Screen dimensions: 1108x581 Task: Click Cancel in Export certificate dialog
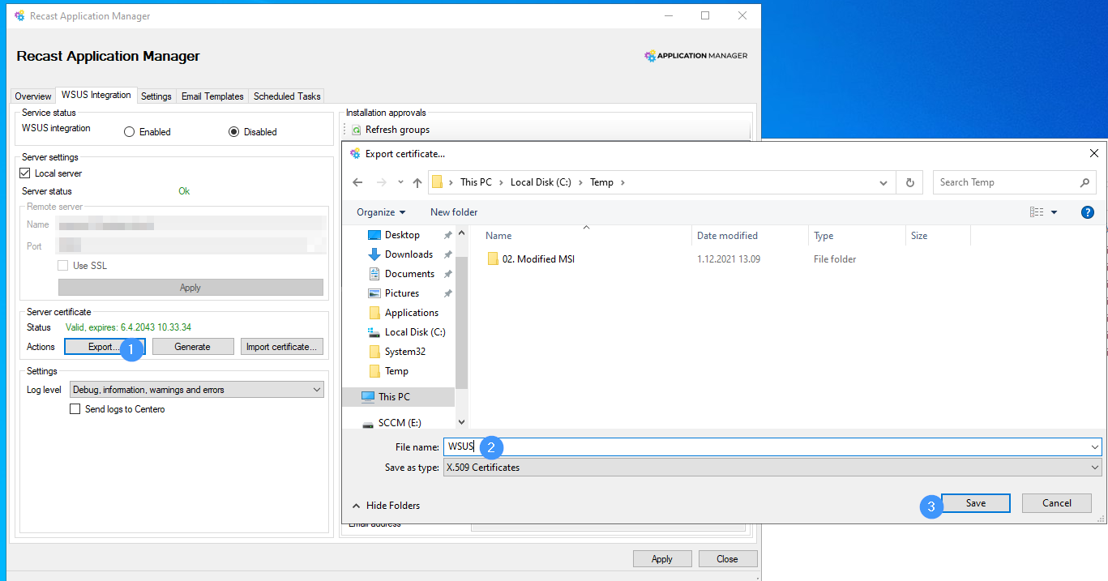[x=1056, y=503]
